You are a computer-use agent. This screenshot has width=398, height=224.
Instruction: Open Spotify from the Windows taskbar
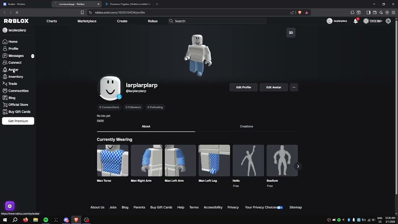pyautogui.click(x=46, y=220)
